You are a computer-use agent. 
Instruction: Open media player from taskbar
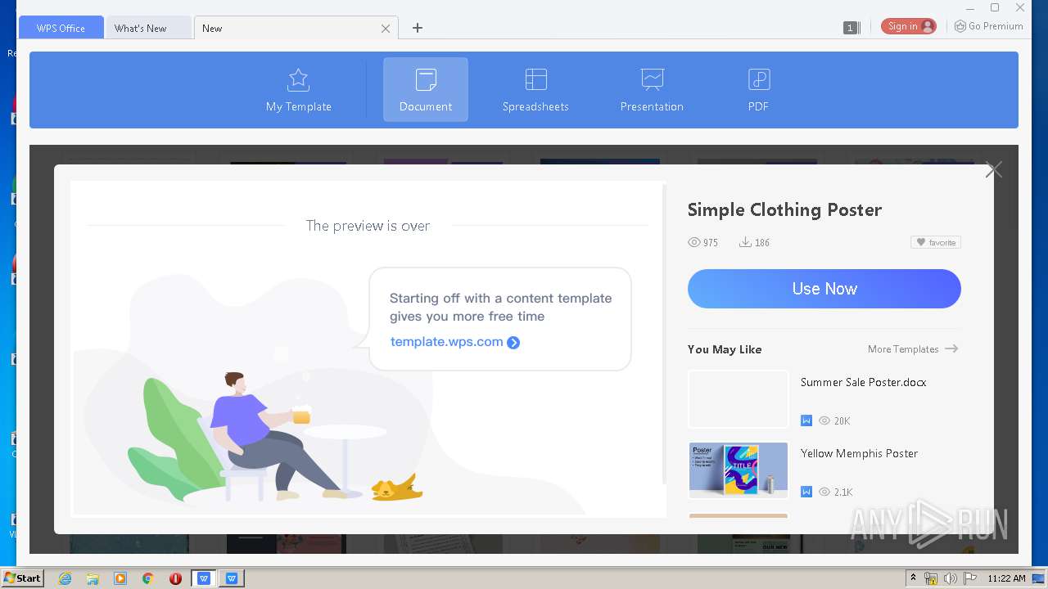[120, 578]
